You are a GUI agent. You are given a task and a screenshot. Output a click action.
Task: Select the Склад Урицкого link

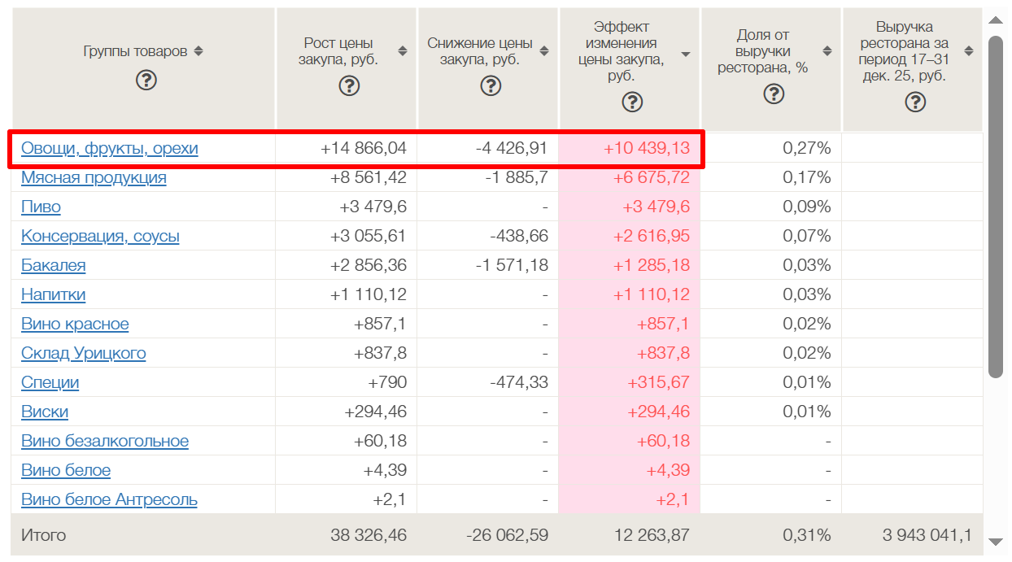83,354
